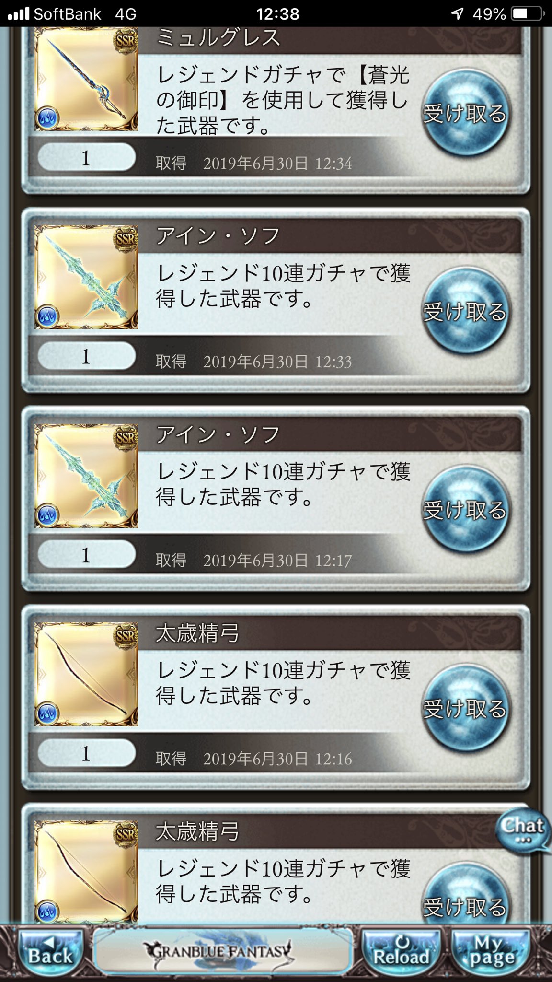This screenshot has width=552, height=982.
Task: Reload the page from the bottom bar
Action: pos(401,953)
